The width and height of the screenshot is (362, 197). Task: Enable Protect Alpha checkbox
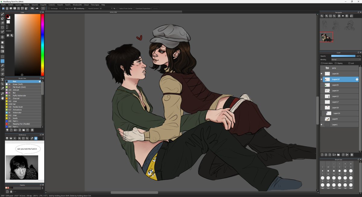tap(322, 63)
